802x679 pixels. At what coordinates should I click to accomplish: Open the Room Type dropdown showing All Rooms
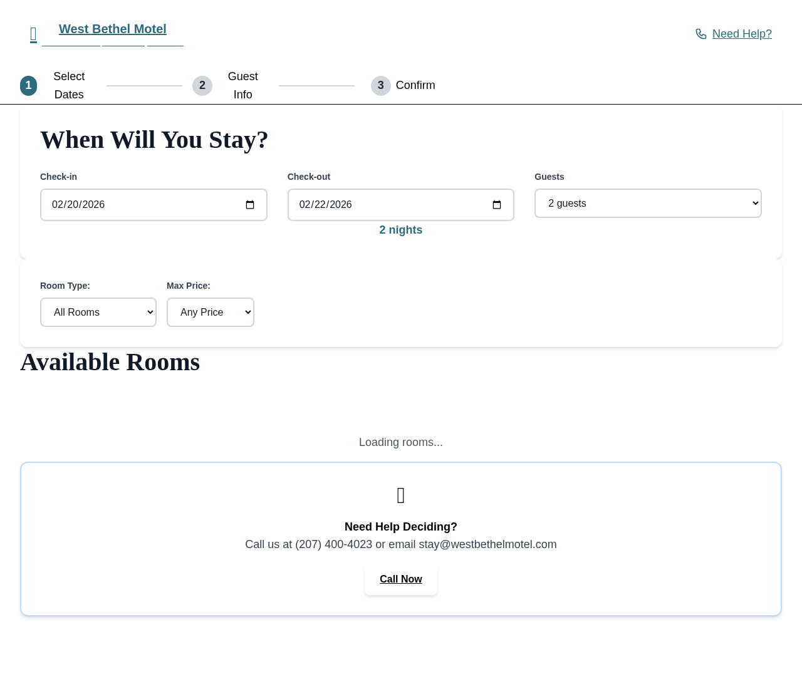point(98,312)
